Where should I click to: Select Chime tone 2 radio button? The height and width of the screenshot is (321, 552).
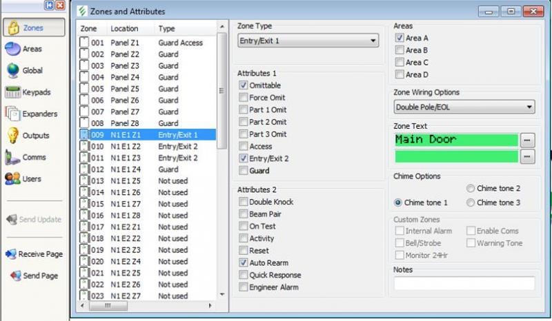pyautogui.click(x=471, y=189)
